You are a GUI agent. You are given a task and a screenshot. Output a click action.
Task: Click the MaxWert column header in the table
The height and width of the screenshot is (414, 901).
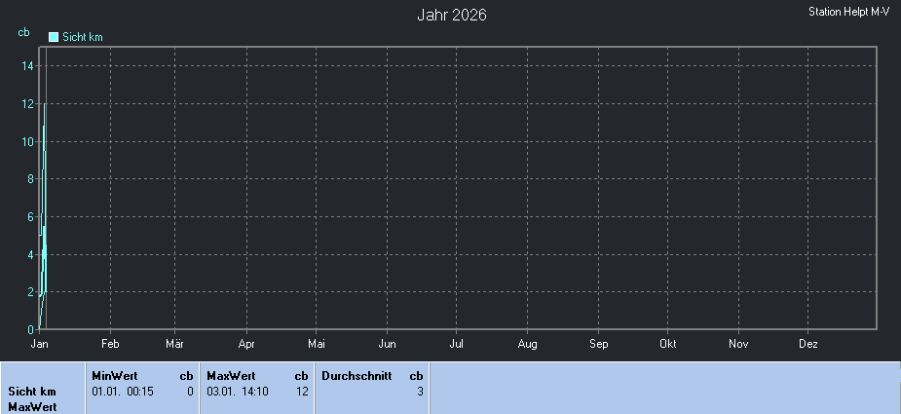click(231, 375)
